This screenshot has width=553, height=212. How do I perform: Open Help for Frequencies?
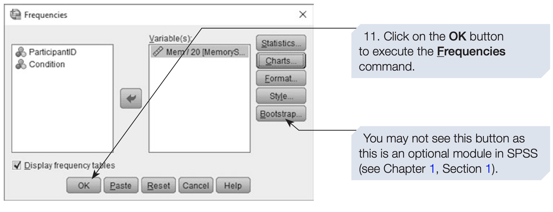[x=233, y=185]
